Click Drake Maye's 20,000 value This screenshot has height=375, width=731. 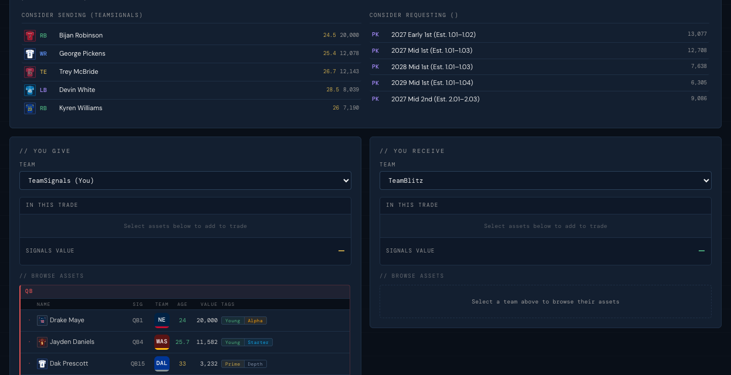click(x=207, y=321)
